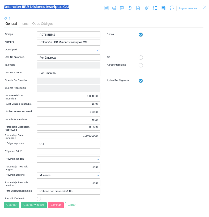This screenshot has width=209, height=217.
Task: Click the printer icon
Action: pos(114,8)
